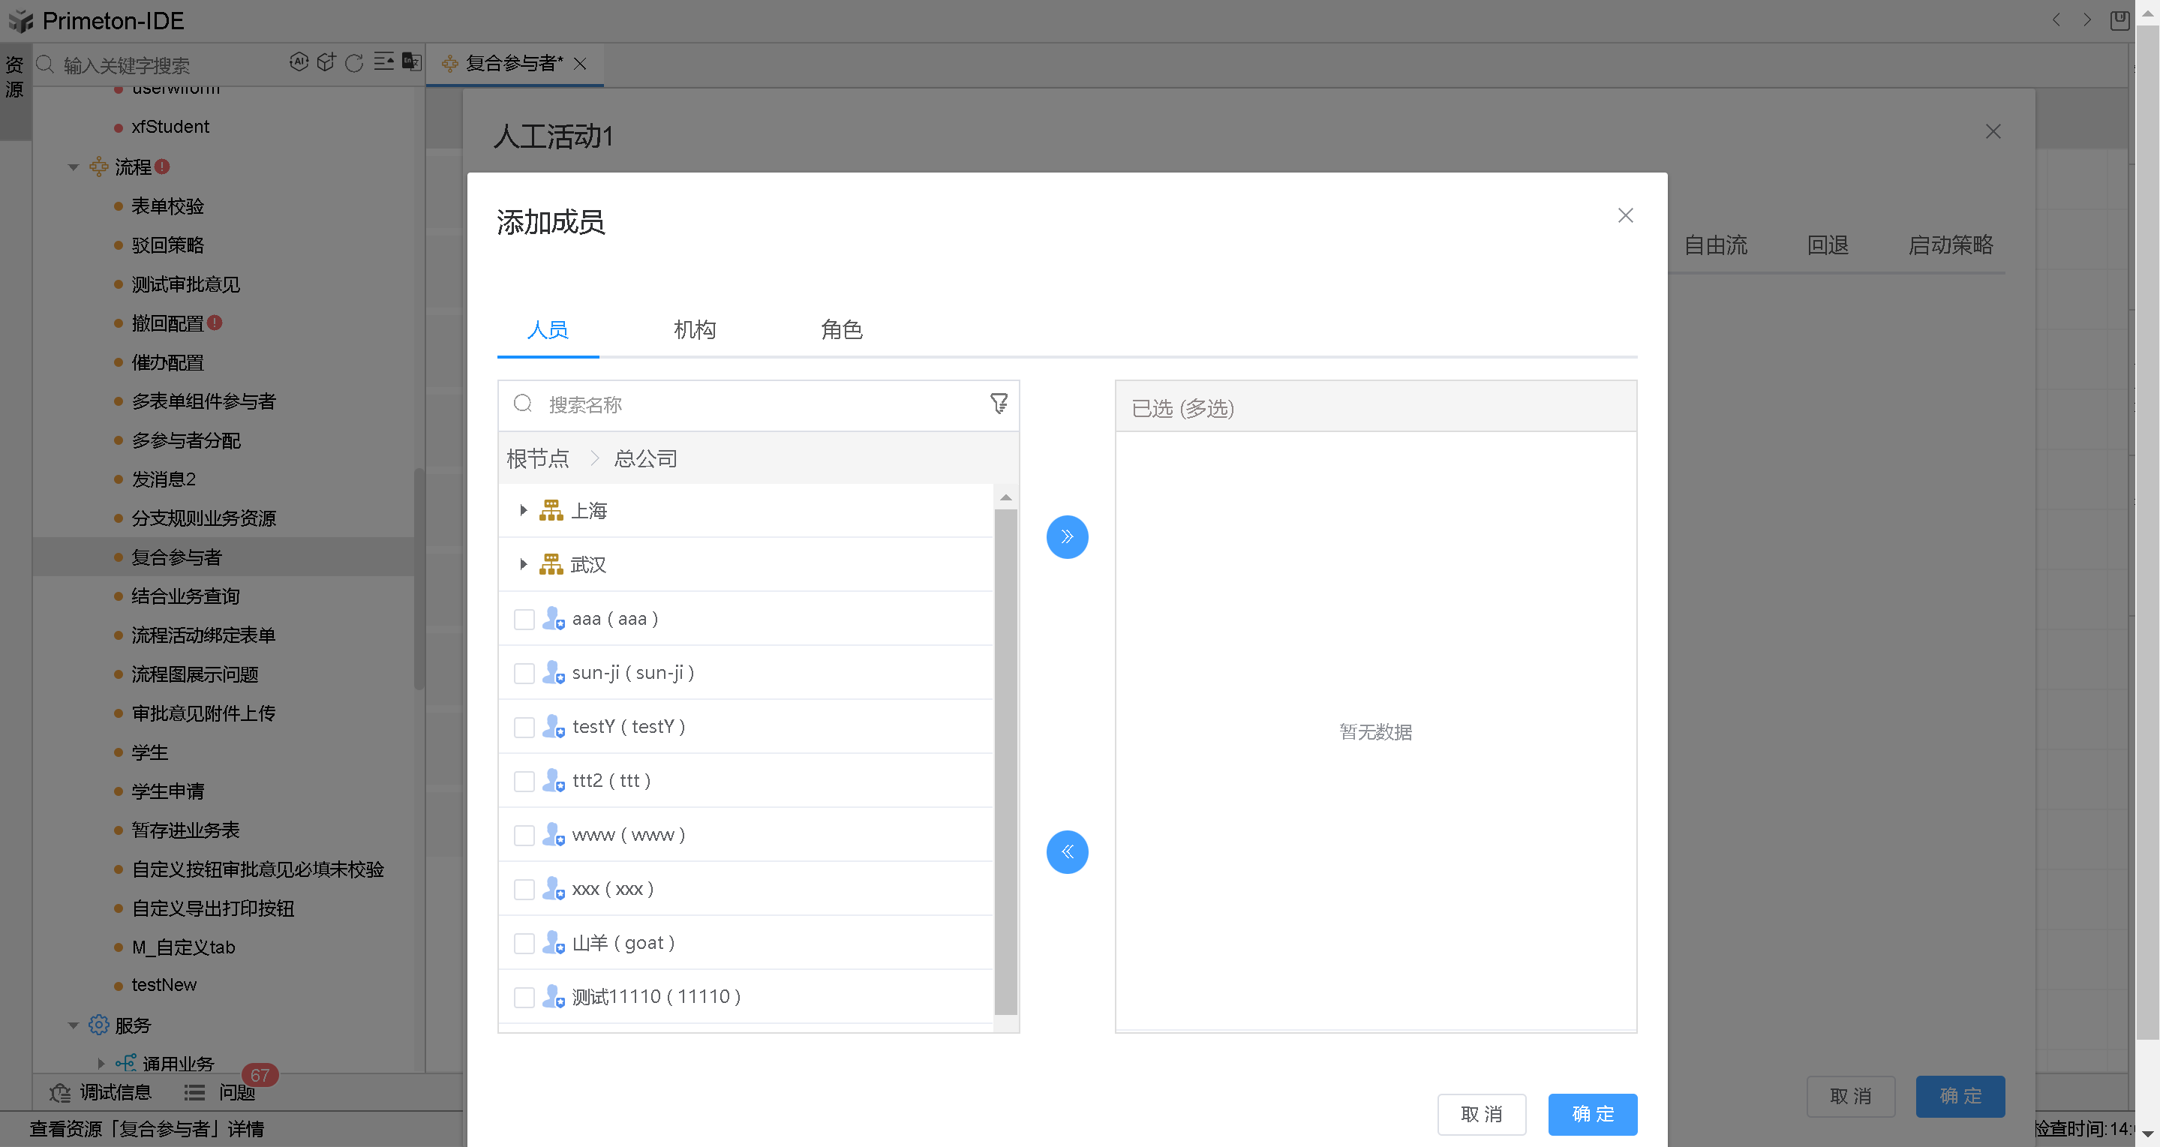Click the language translate En/文 icon
Viewport: 2160px width, 1147px height.
[411, 62]
